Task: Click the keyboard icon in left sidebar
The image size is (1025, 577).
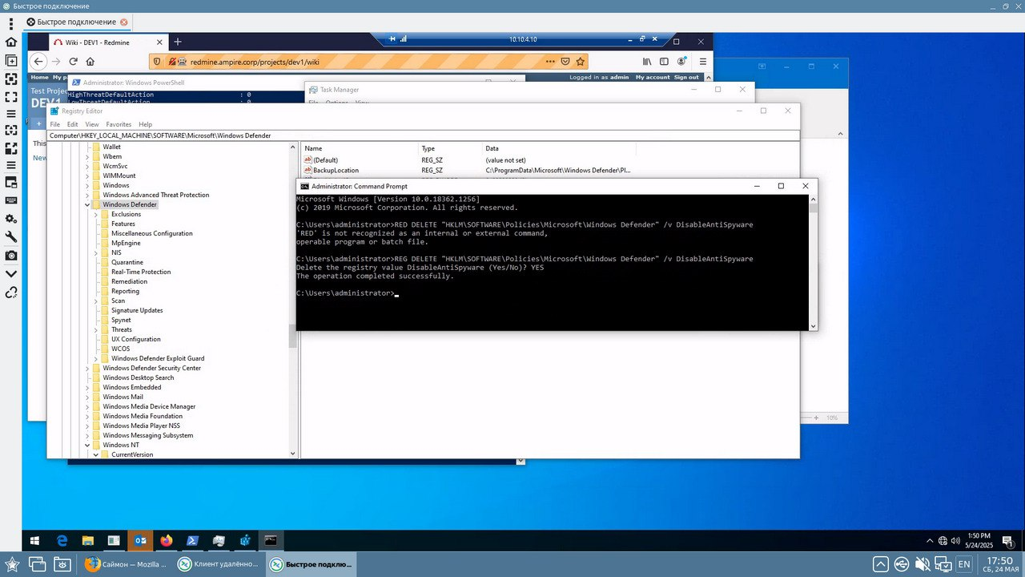Action: tap(11, 200)
